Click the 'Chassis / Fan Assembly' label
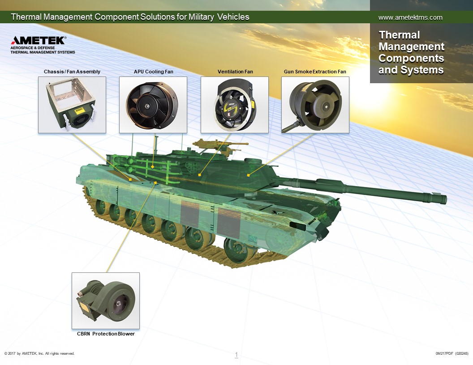The width and height of the screenshot is (473, 365). pyautogui.click(x=72, y=72)
